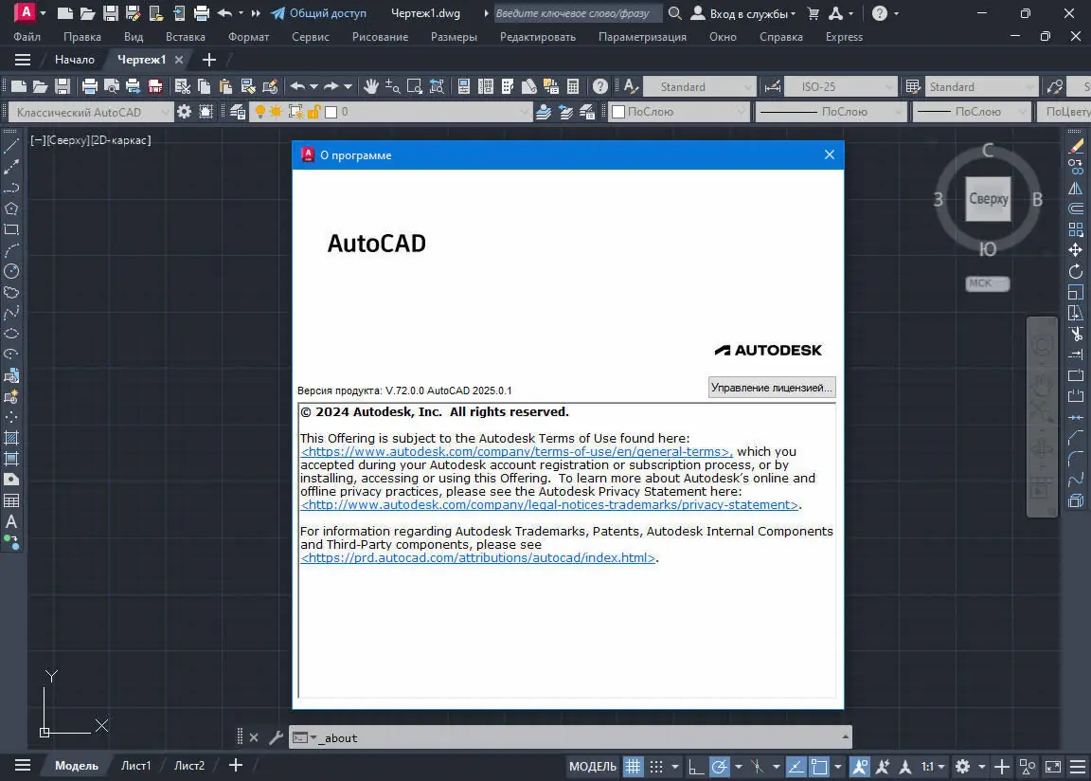Viewport: 1091px width, 781px height.
Task: Click the QuickCalc calculator toolbar icon
Action: click(x=573, y=86)
